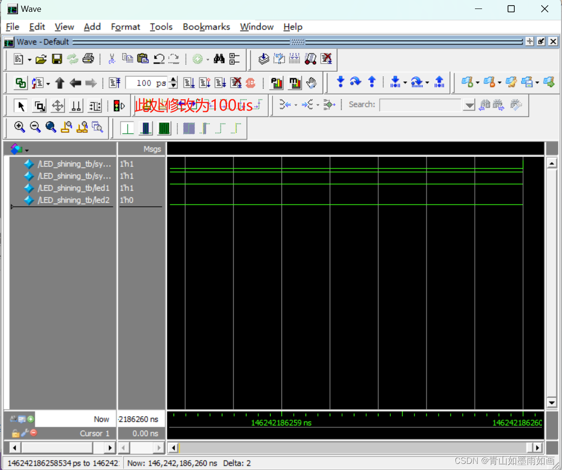Increase run time with the stepper up arrow
The width and height of the screenshot is (562, 470).
(174, 79)
